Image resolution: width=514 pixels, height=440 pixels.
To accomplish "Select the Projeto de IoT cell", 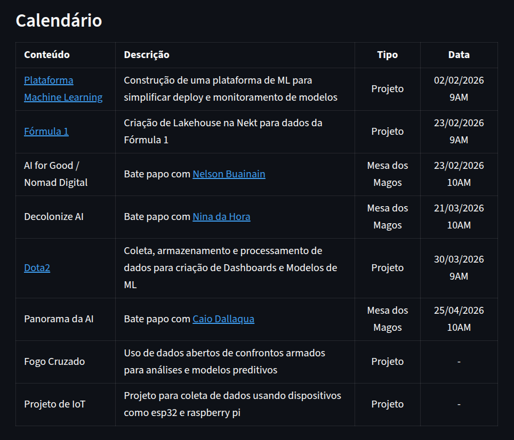I will click(54, 404).
